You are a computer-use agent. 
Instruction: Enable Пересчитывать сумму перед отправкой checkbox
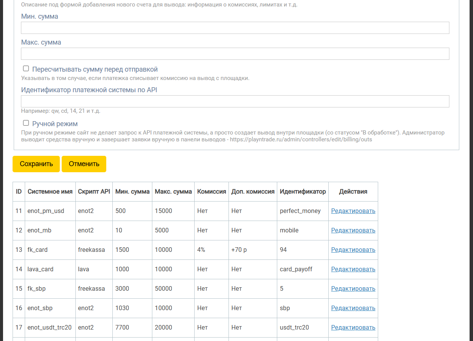[26, 69]
